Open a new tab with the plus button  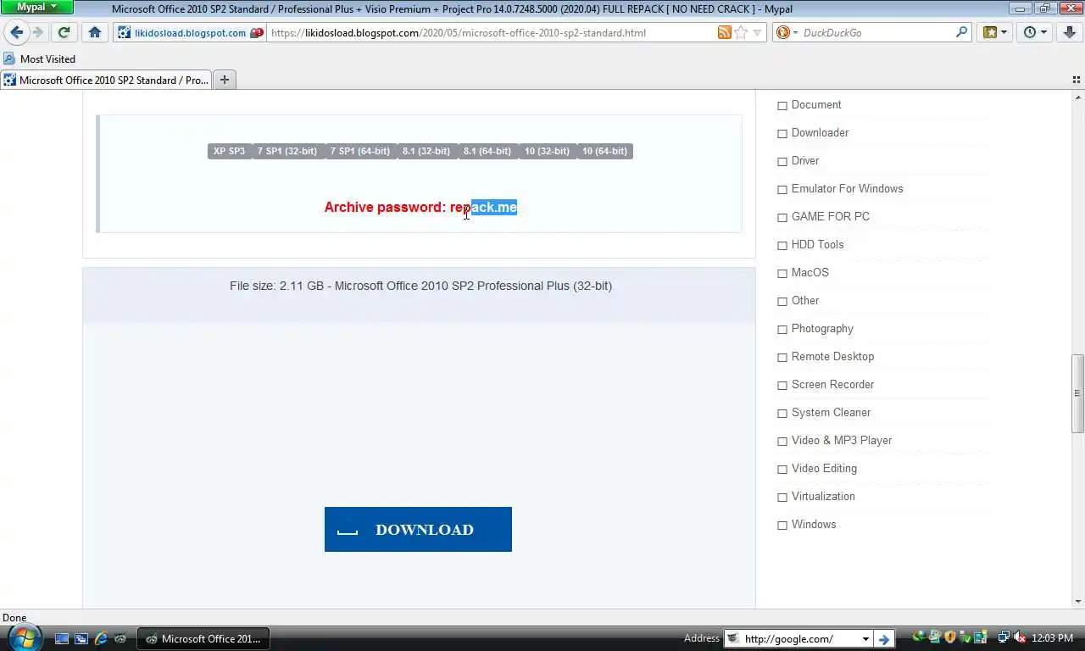[x=225, y=80]
